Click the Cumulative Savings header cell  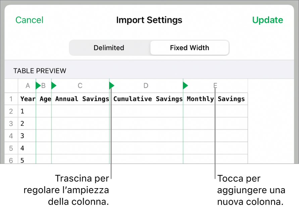coord(148,99)
